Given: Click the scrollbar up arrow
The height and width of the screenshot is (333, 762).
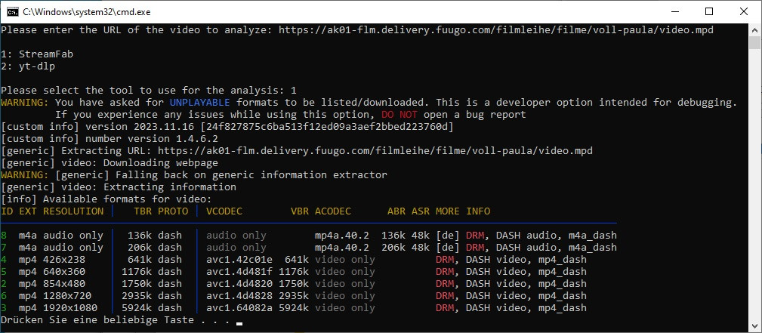Looking at the screenshot, I should click(755, 29).
